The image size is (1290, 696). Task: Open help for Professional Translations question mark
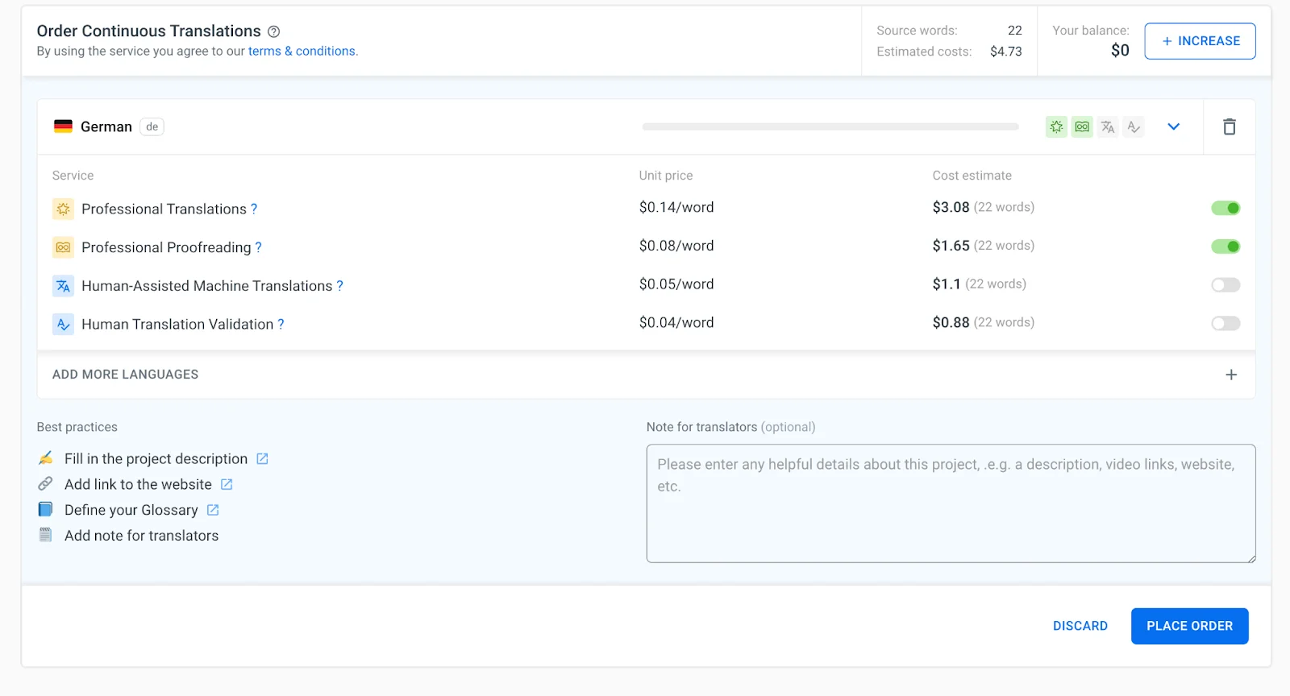[254, 209]
